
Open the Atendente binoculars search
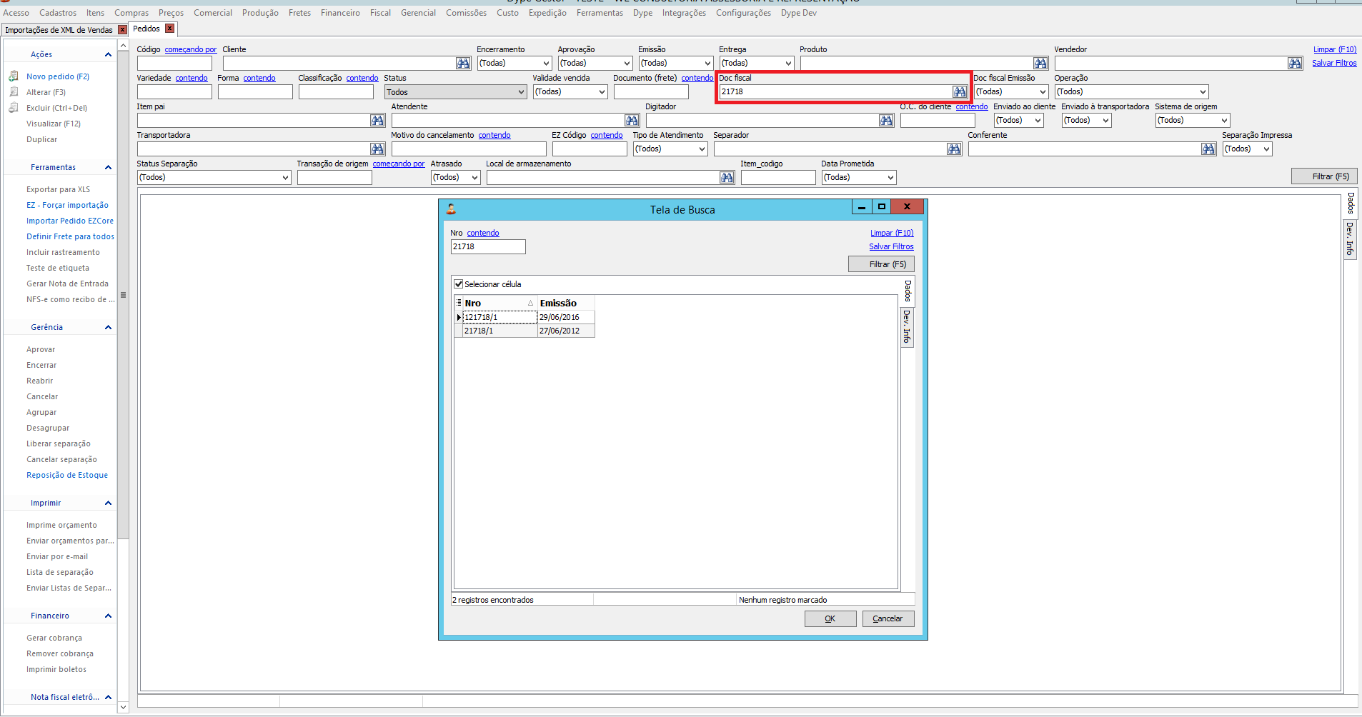click(632, 121)
